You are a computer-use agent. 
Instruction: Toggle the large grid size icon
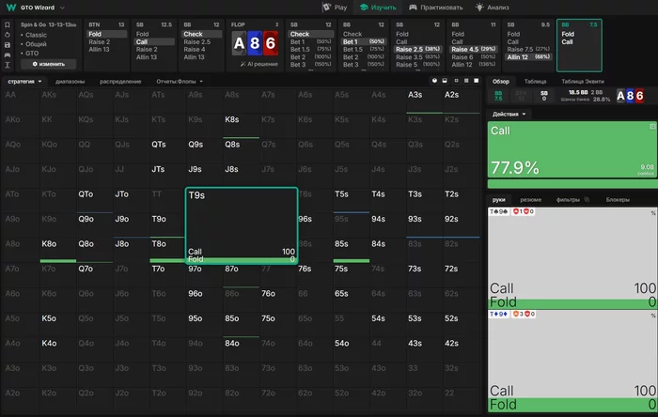(477, 81)
